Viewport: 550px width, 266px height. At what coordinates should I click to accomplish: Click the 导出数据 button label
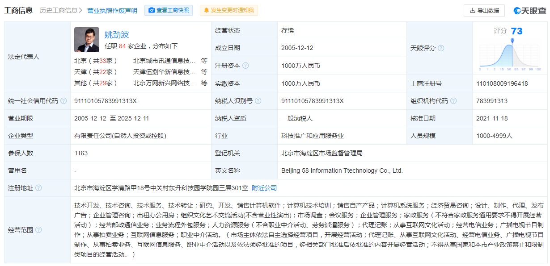click(x=488, y=10)
